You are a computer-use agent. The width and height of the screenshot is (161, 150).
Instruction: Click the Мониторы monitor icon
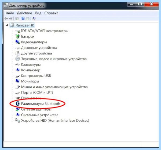(17, 81)
